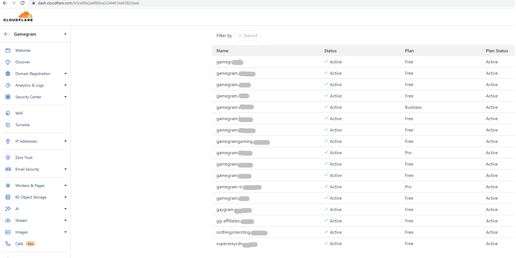Viewport: 516px width, 258px height.
Task: Click the Name column header
Action: pyautogui.click(x=223, y=51)
